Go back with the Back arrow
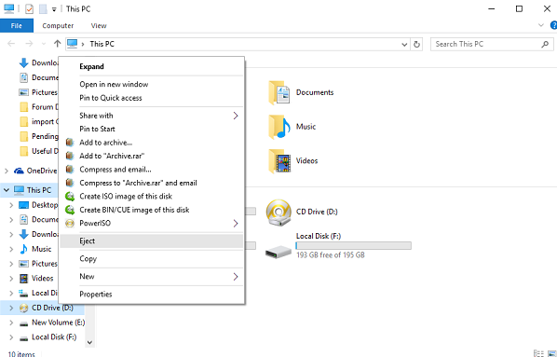 11,44
